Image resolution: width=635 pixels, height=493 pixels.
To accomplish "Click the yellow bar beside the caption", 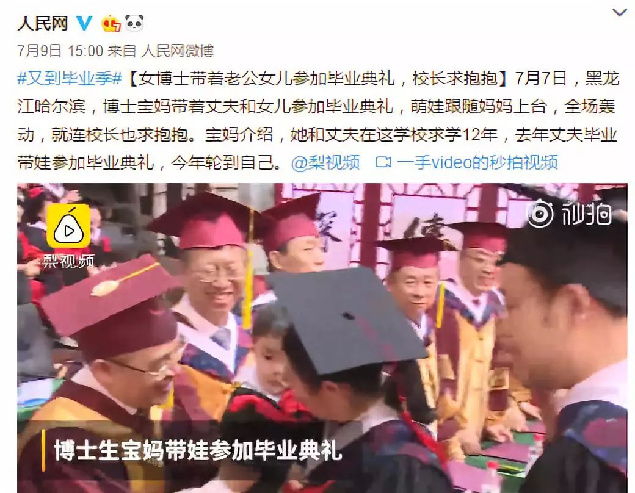I will pos(43,450).
